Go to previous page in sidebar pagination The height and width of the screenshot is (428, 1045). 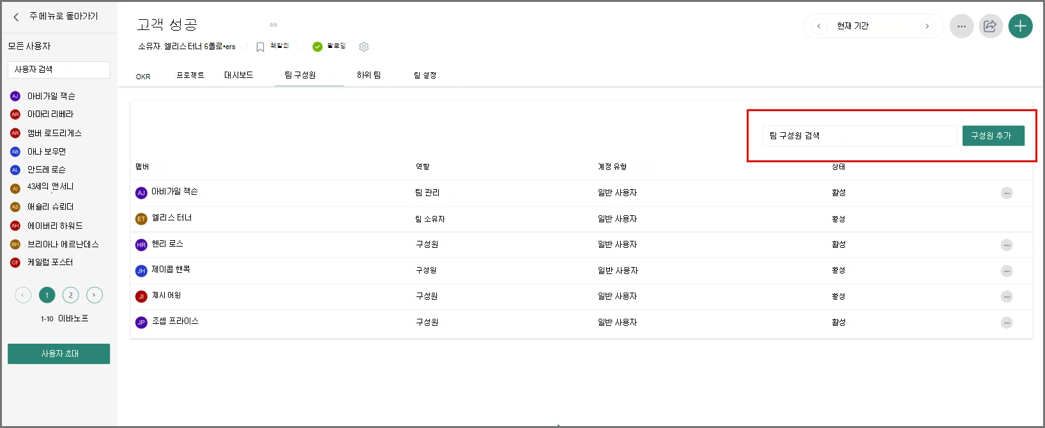(x=23, y=295)
